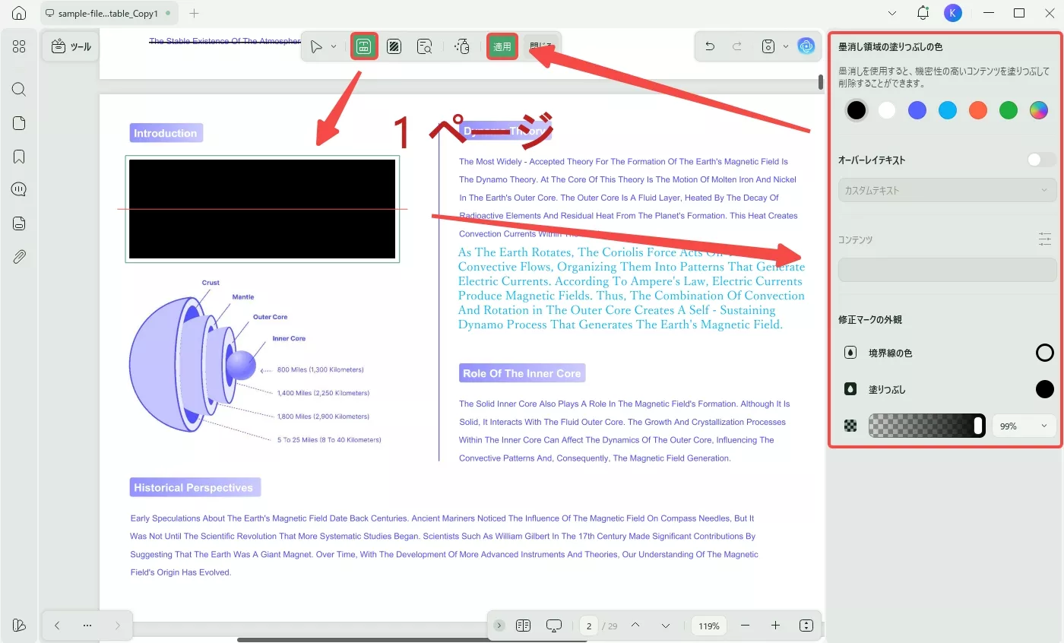Pick the cyan fill color swatch
This screenshot has height=643, width=1064.
[x=948, y=110]
